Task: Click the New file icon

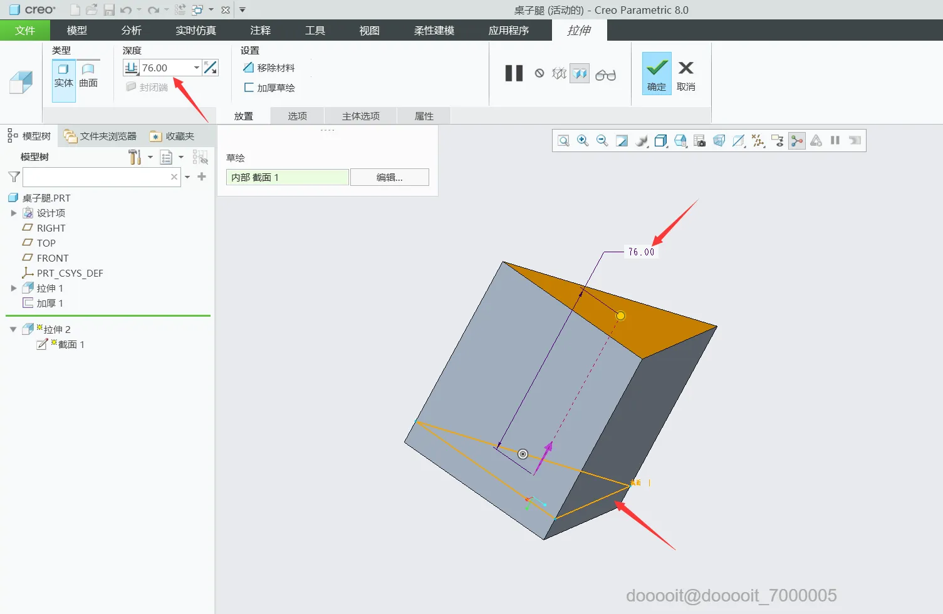Action: [75, 10]
